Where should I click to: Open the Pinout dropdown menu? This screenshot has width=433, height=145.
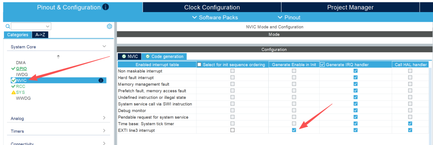(x=289, y=17)
